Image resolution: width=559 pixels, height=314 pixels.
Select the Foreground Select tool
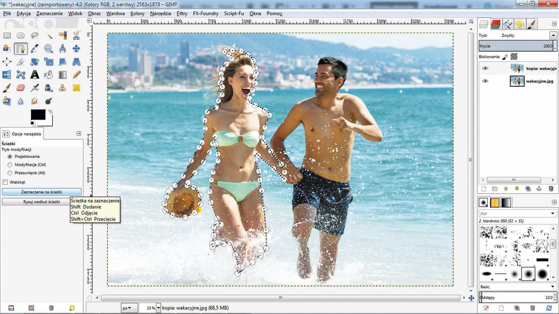tap(7, 48)
